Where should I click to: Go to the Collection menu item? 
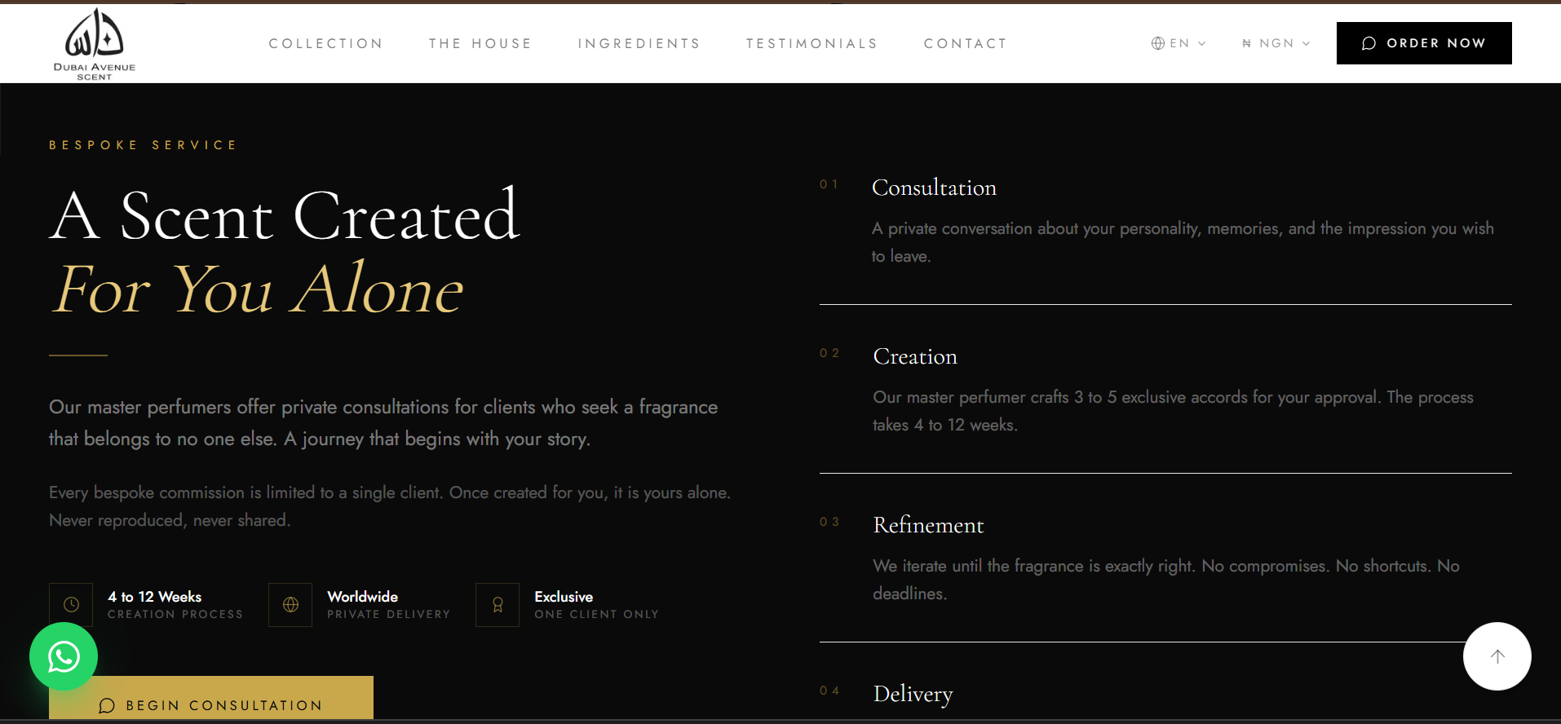tap(326, 43)
